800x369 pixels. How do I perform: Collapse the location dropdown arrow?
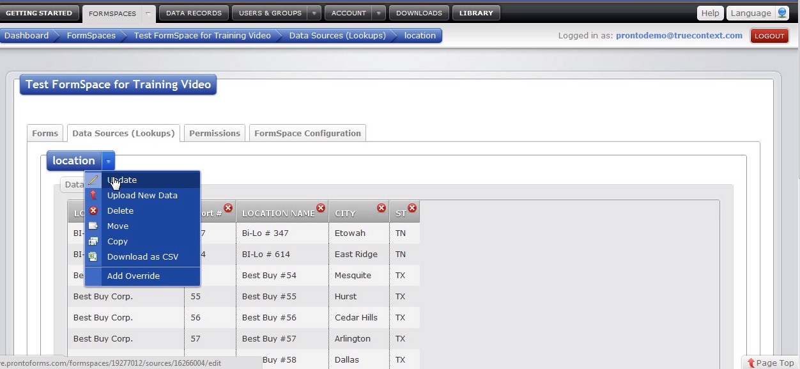pos(108,161)
